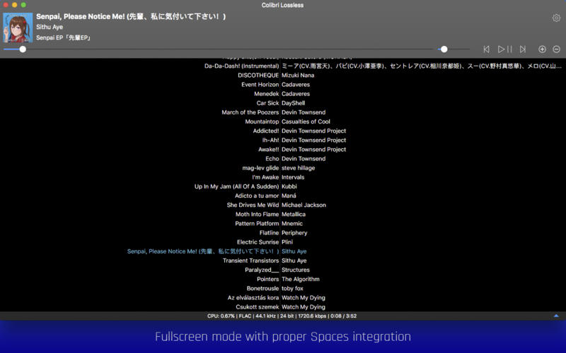Select the track Adicto a tu amor
Screen dimensions: 566x353
(x=257, y=196)
